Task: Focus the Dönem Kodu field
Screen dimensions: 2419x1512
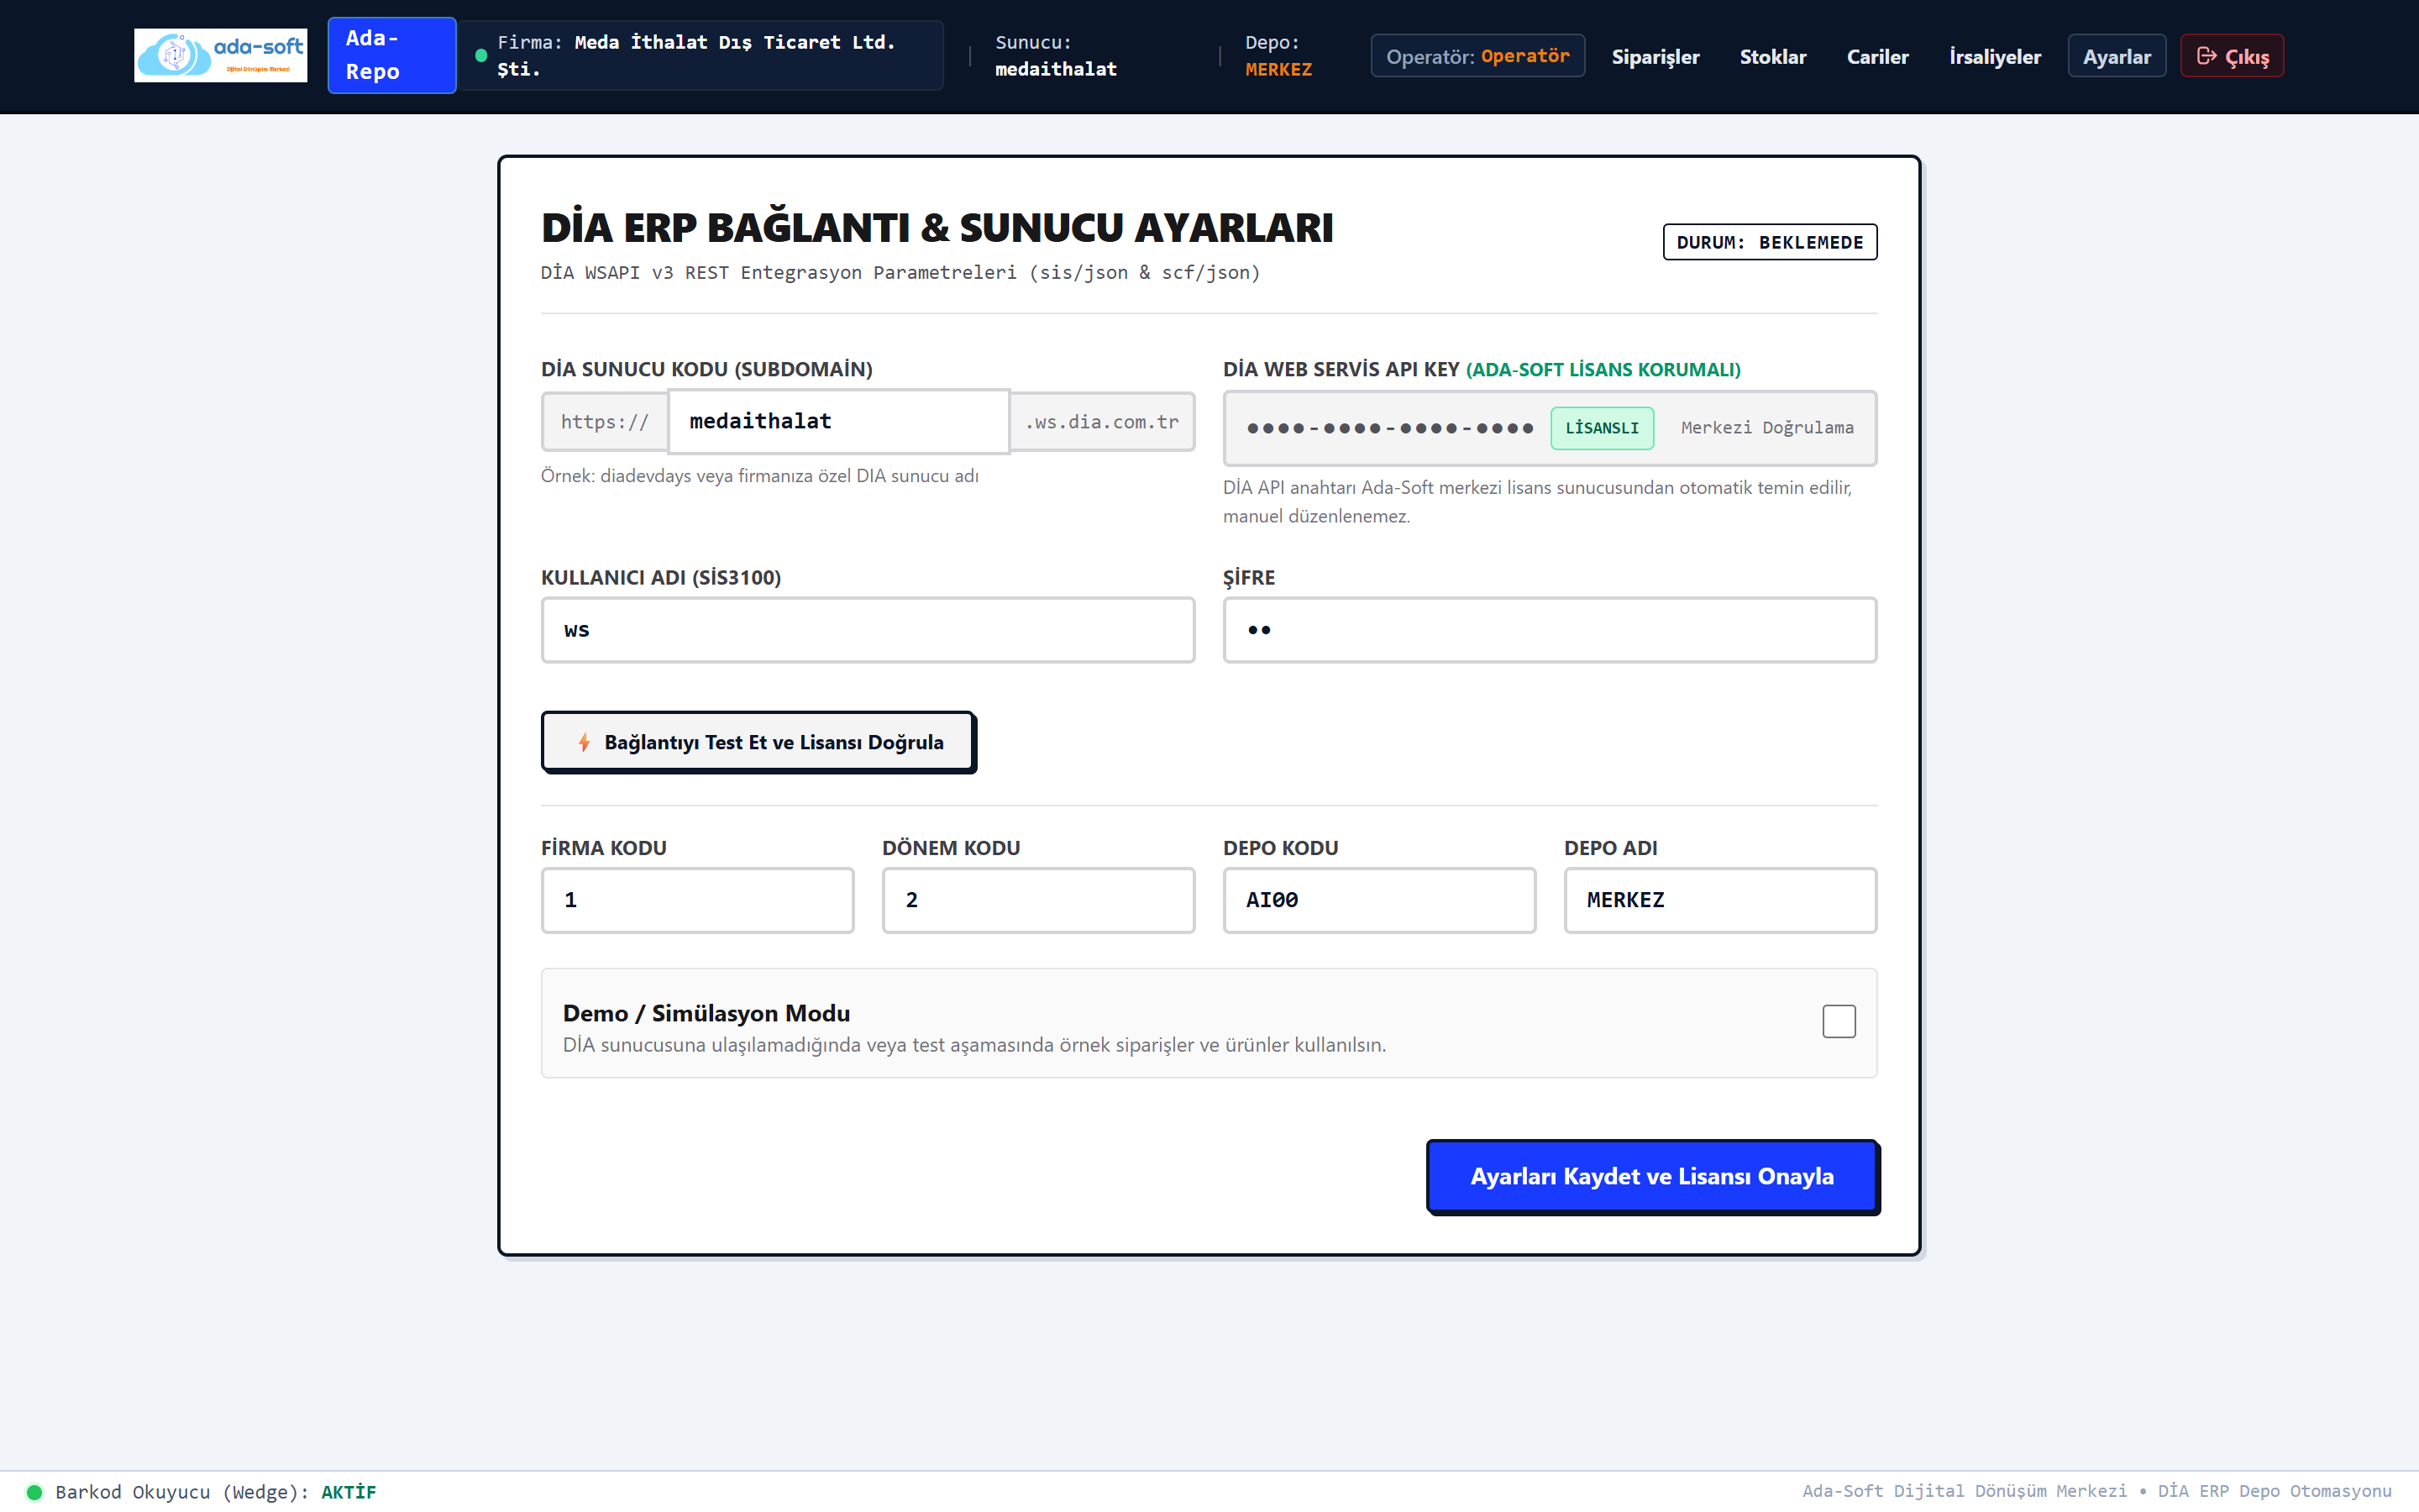Action: coord(1038,900)
